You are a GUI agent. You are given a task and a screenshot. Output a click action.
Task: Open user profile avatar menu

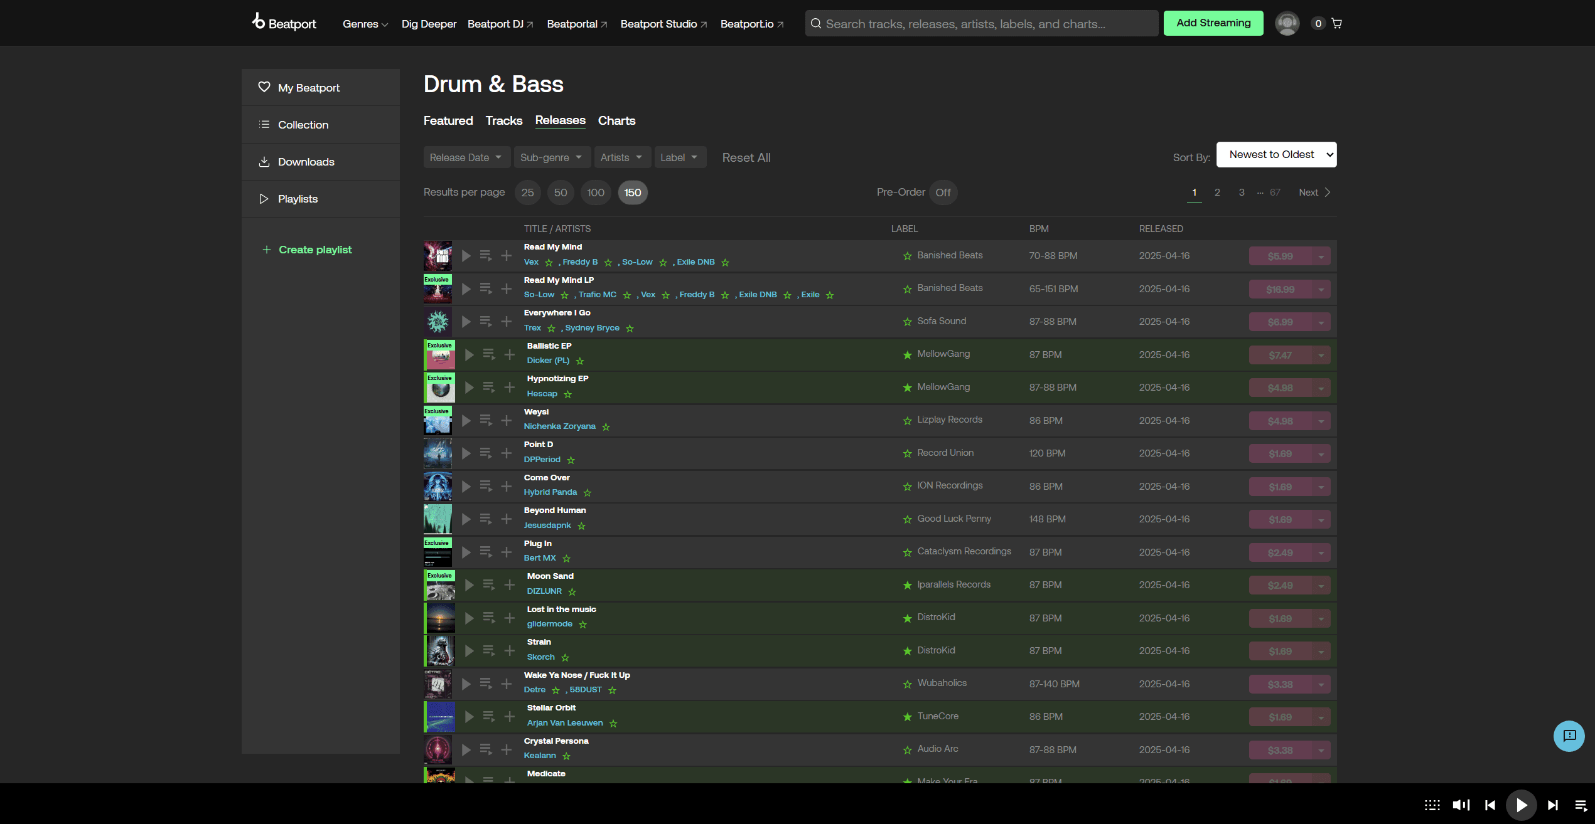(1287, 24)
